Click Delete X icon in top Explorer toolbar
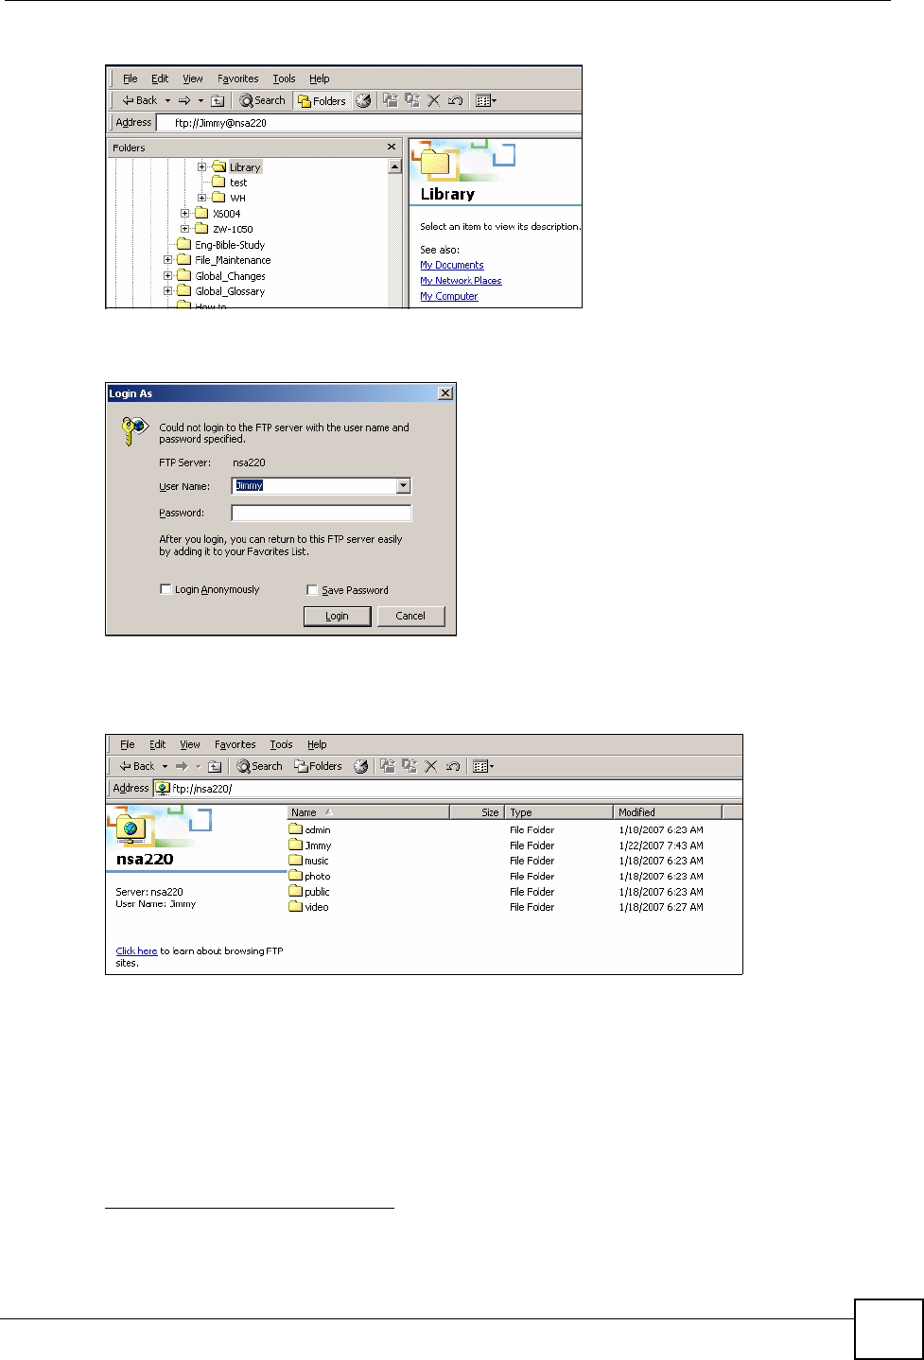924x1360 pixels. [x=433, y=100]
